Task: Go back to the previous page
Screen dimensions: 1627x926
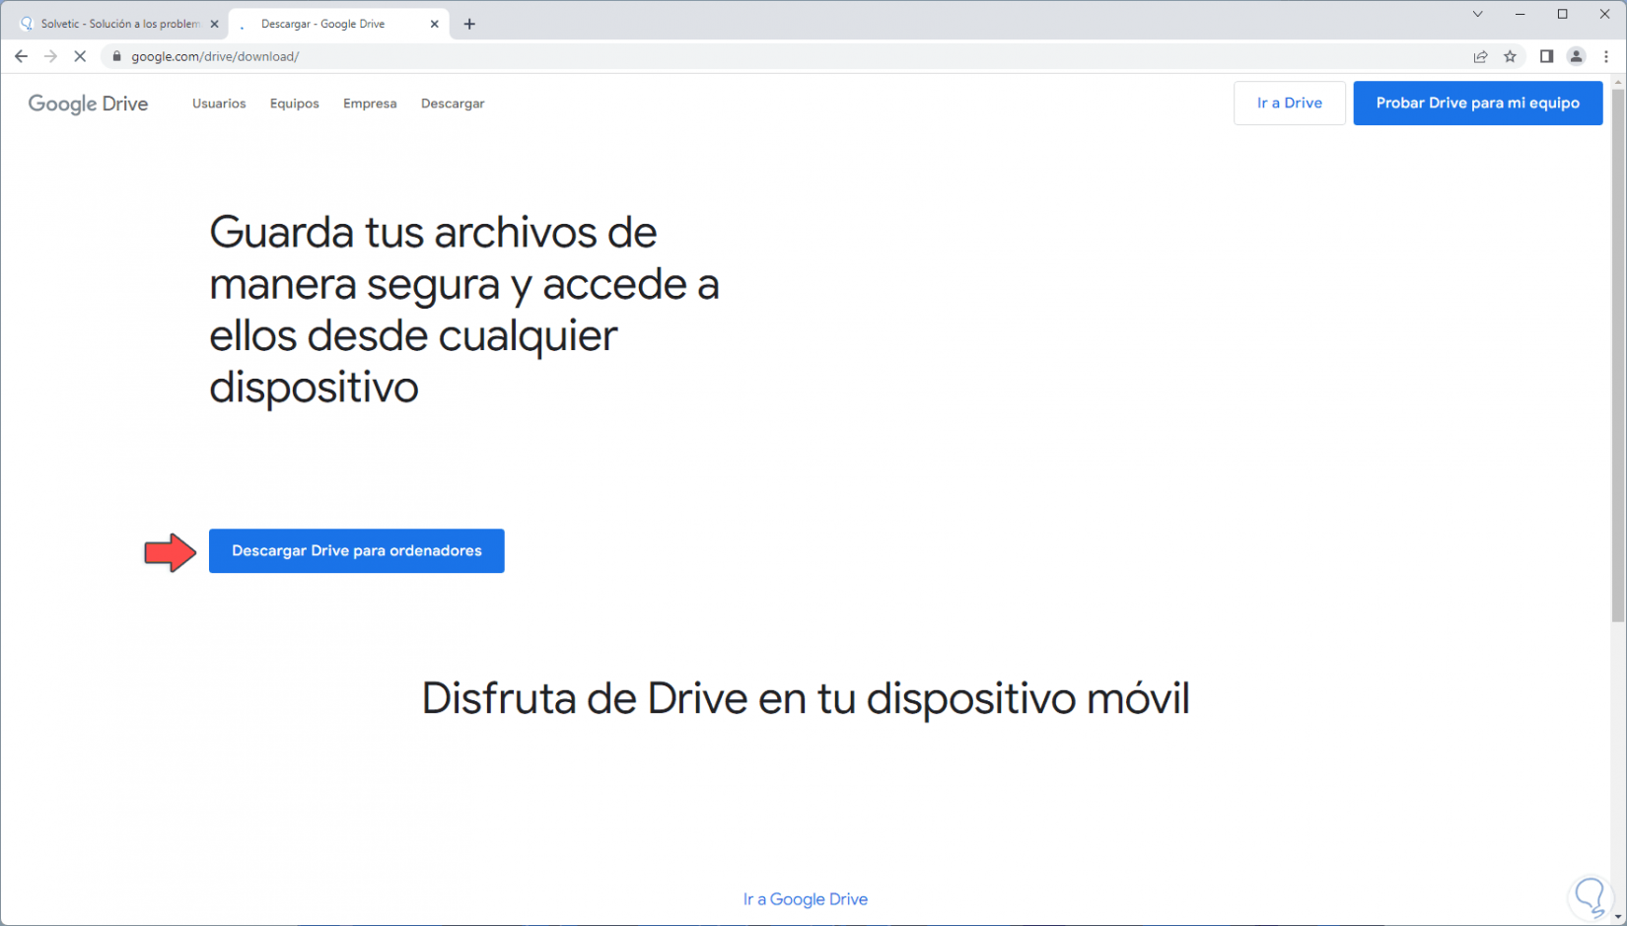Action: point(21,56)
